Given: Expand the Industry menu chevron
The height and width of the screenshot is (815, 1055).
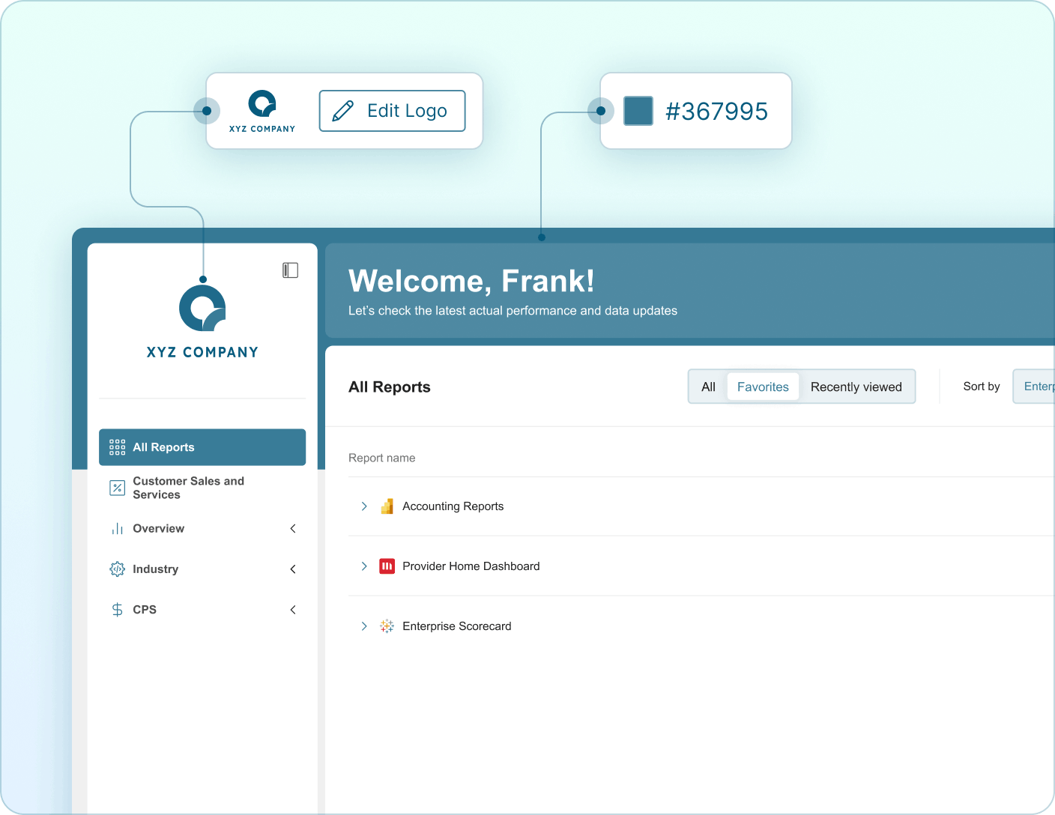Looking at the screenshot, I should [x=293, y=569].
